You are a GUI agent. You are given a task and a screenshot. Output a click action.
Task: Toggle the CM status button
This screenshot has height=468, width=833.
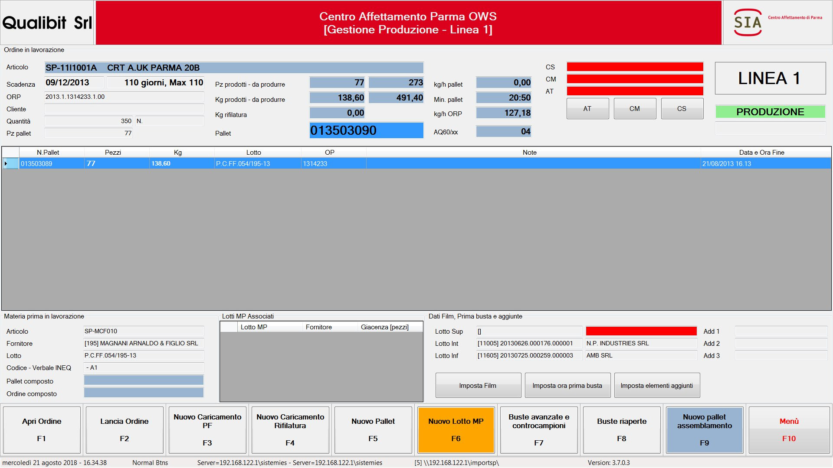pos(634,109)
